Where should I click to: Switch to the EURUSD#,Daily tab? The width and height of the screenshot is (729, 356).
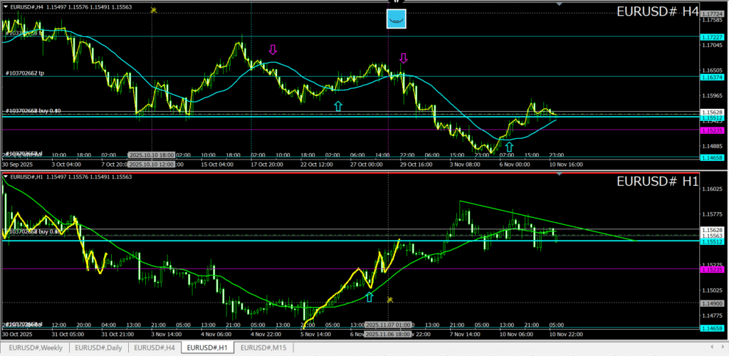click(100, 347)
